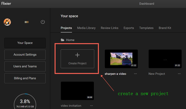The height and width of the screenshot is (109, 186).
Task: Open options menu for sharpen a video
Action: coord(135,74)
